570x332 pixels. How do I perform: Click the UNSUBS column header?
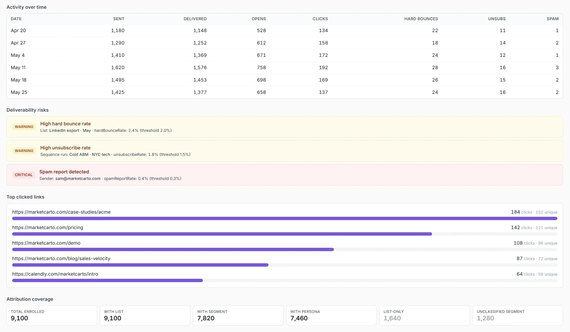pos(497,19)
